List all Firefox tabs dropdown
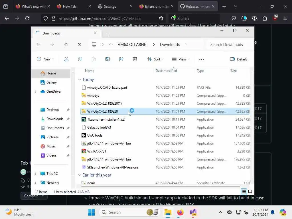Screen dimensions: 292x219 235,6
